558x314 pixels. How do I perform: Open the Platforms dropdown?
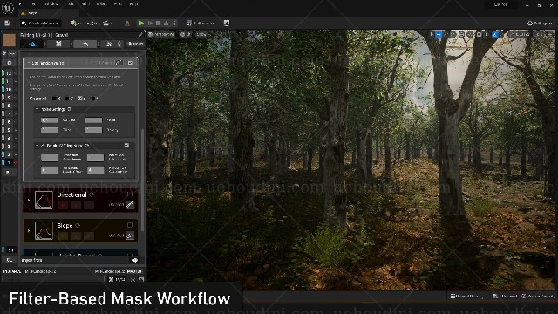coord(200,24)
